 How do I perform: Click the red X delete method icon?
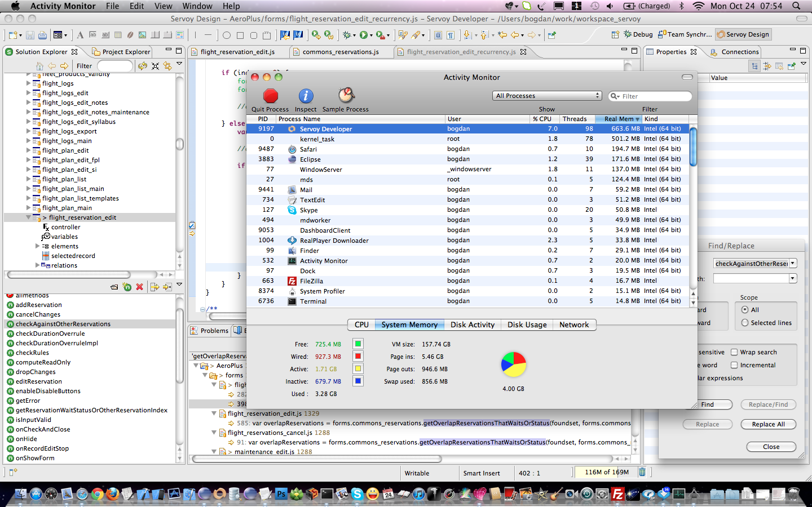[140, 287]
